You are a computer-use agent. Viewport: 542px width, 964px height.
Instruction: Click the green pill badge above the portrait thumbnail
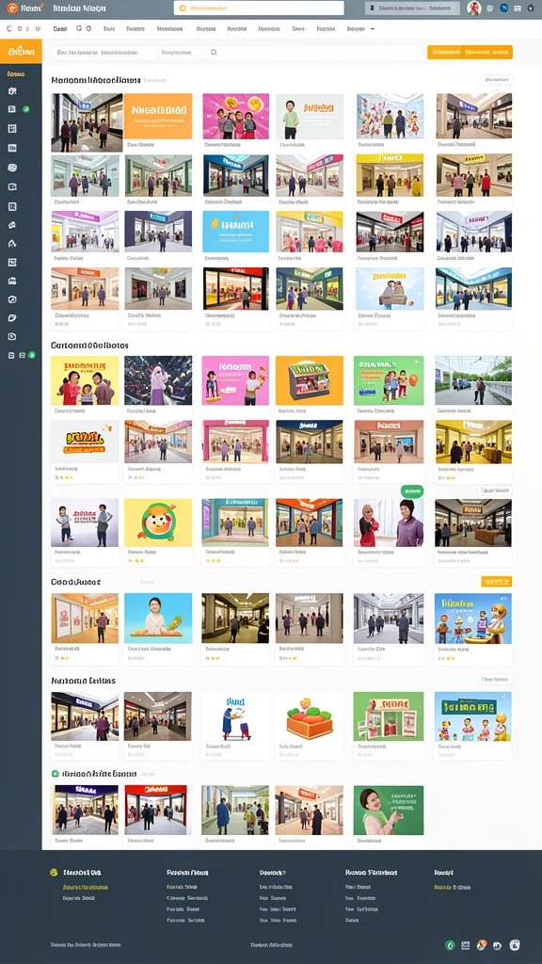pos(412,490)
